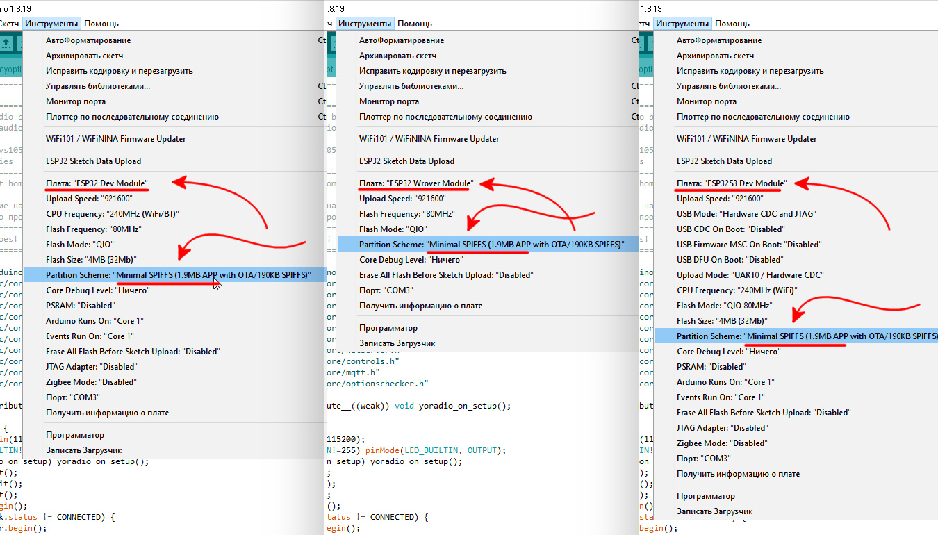The width and height of the screenshot is (938, 535).
Task: Select Partition Scheme in the middle Wrover menu
Action: [x=491, y=245]
